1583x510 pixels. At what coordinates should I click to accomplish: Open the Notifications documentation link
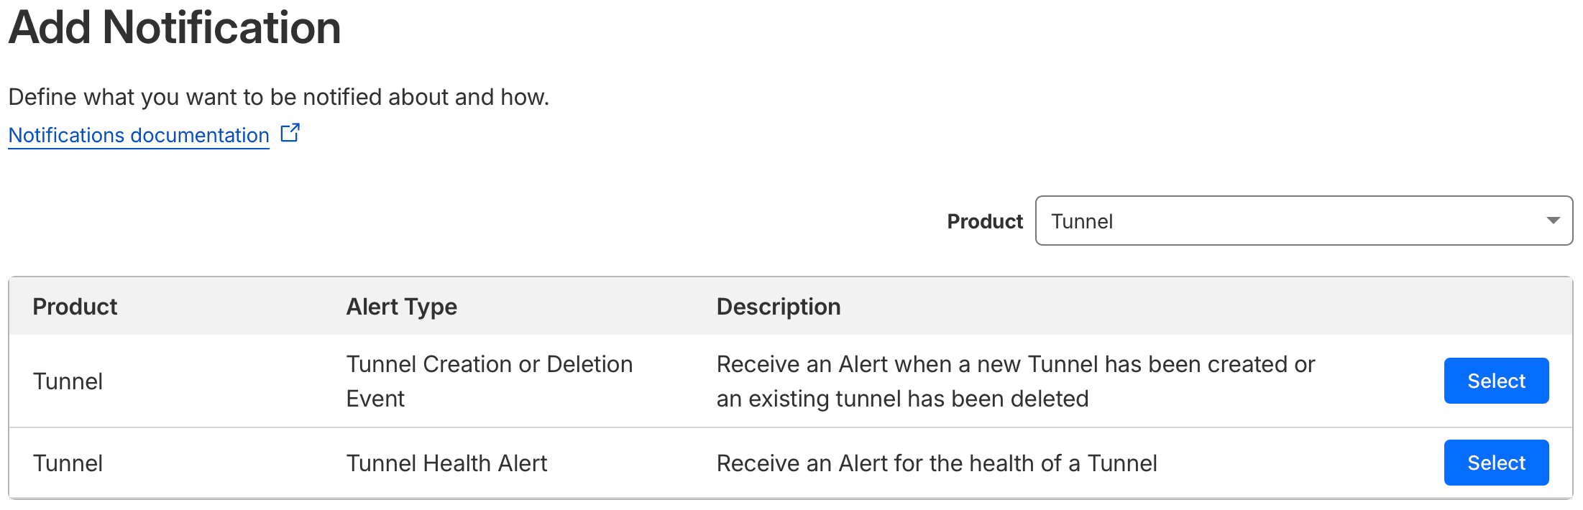click(139, 135)
